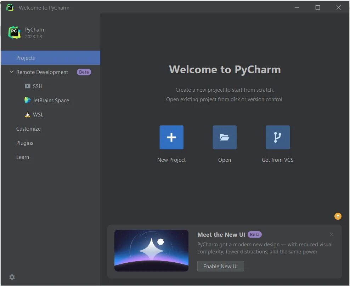The image size is (350, 286).
Task: Click the Get from VCS branch icon
Action: (x=278, y=137)
